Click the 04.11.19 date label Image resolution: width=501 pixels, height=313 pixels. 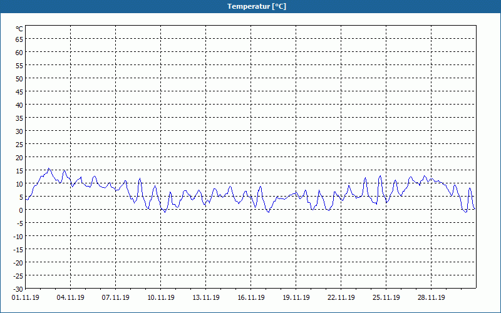pyautogui.click(x=71, y=297)
